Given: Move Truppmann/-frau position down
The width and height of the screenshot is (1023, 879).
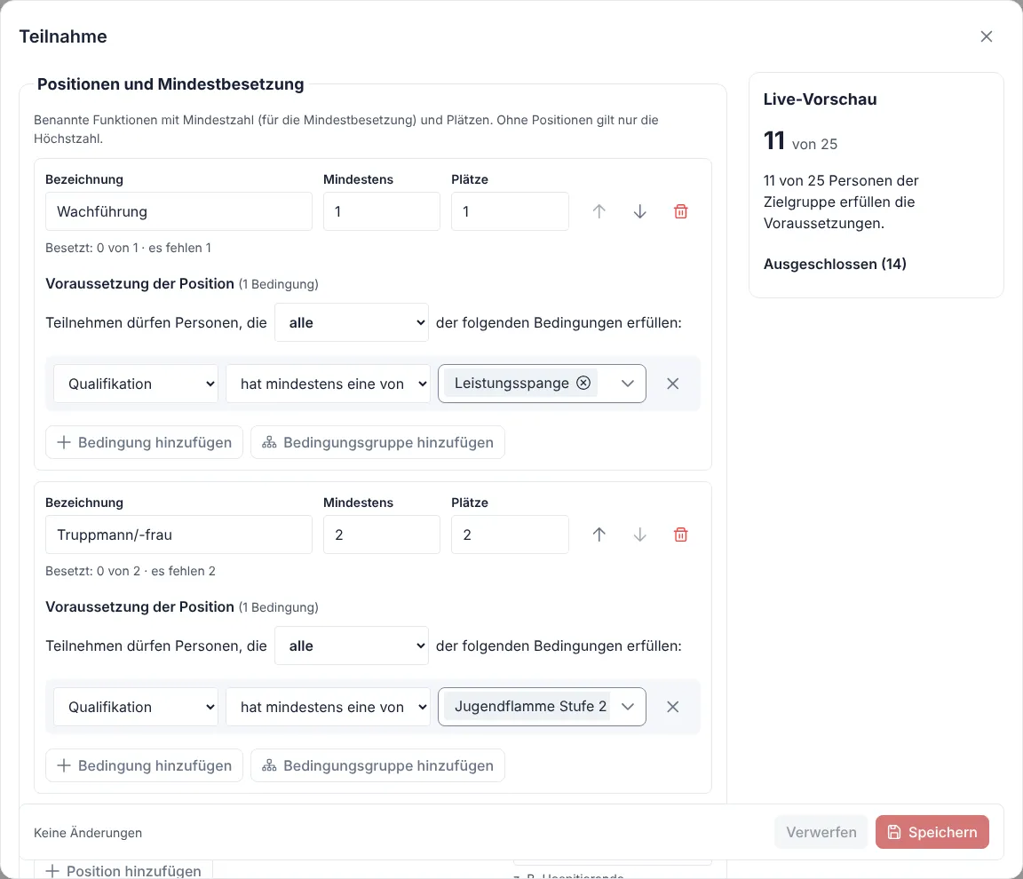Looking at the screenshot, I should pos(640,535).
